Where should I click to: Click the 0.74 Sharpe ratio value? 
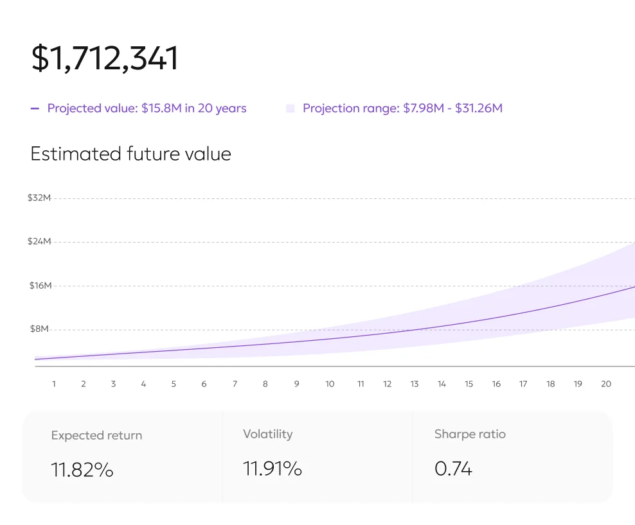(453, 469)
